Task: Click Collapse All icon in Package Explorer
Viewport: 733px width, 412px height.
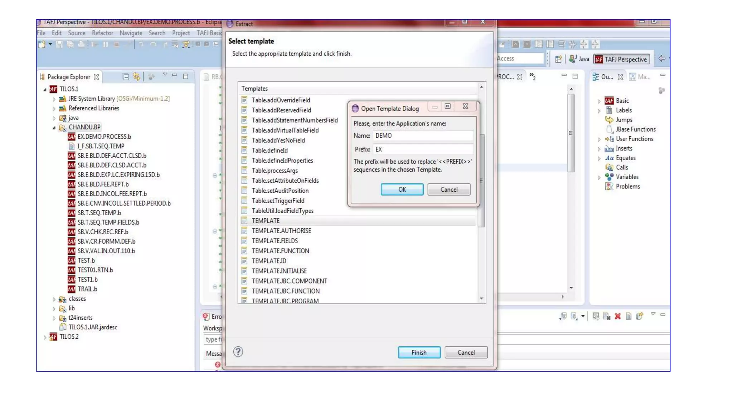Action: [x=126, y=77]
